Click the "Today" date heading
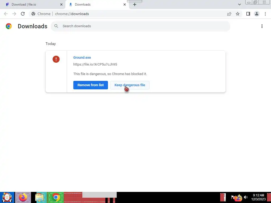 51,44
